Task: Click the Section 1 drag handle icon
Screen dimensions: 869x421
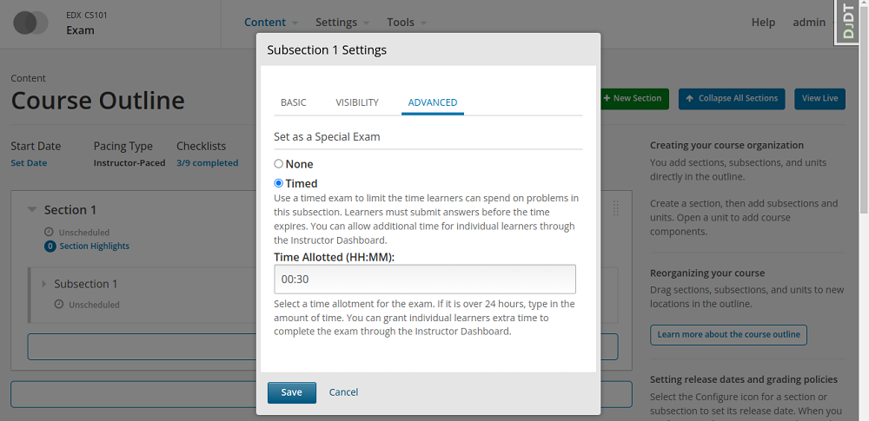Action: click(x=616, y=208)
